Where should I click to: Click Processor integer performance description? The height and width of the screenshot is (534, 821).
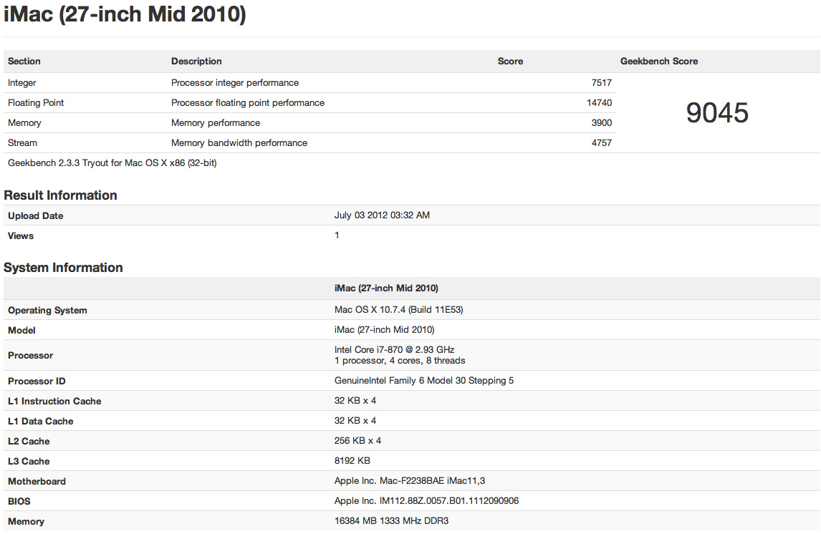coord(234,82)
